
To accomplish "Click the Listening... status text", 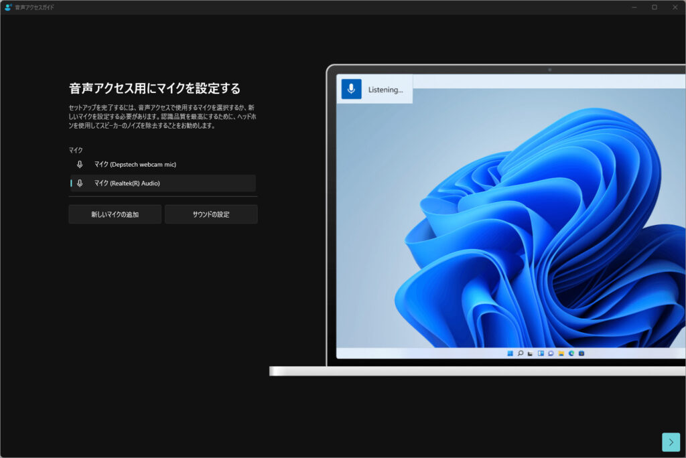I will (386, 90).
